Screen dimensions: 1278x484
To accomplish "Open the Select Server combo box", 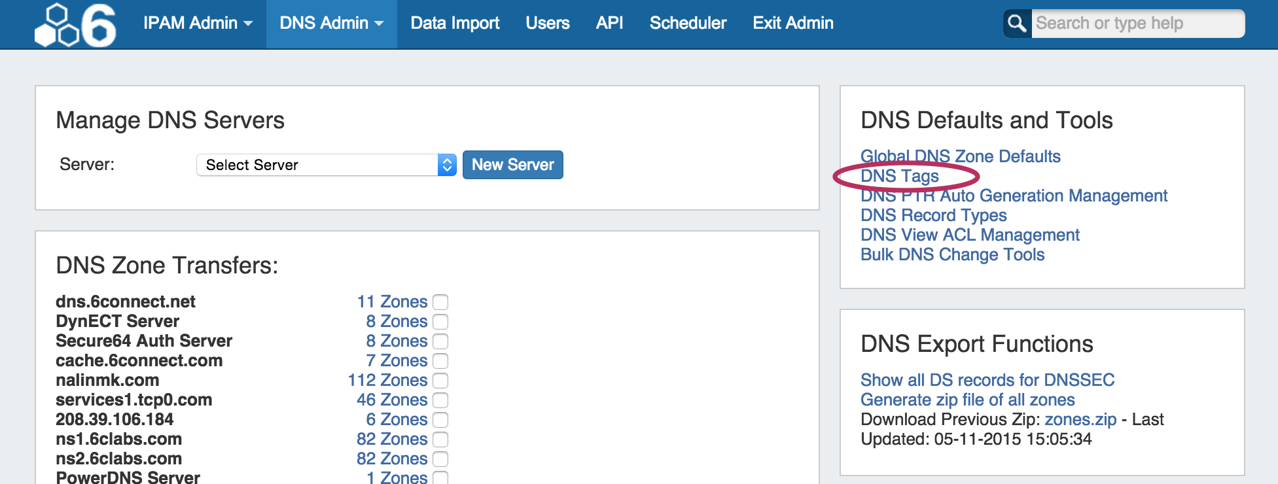I will tap(326, 165).
